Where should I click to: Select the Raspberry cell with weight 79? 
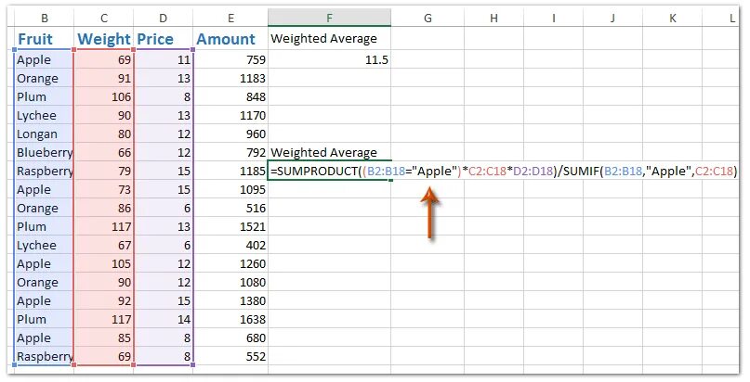point(44,171)
